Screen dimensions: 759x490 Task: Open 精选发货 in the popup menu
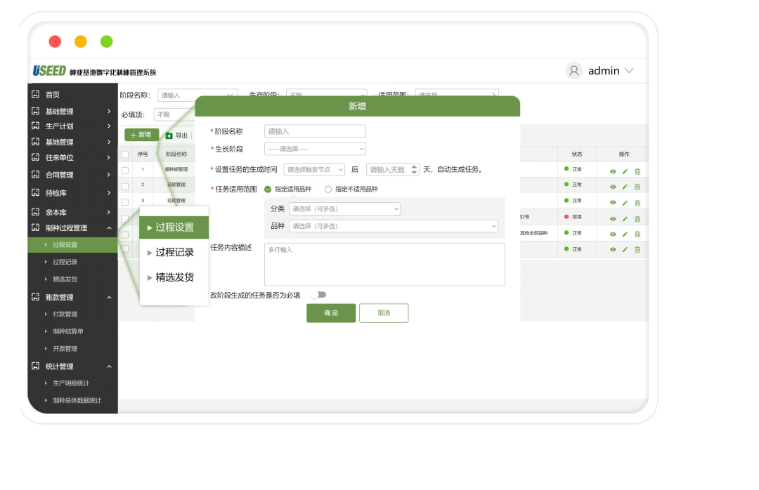pos(174,277)
